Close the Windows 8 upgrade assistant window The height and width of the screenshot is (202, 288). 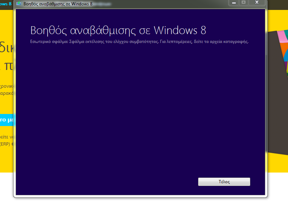point(257,2)
